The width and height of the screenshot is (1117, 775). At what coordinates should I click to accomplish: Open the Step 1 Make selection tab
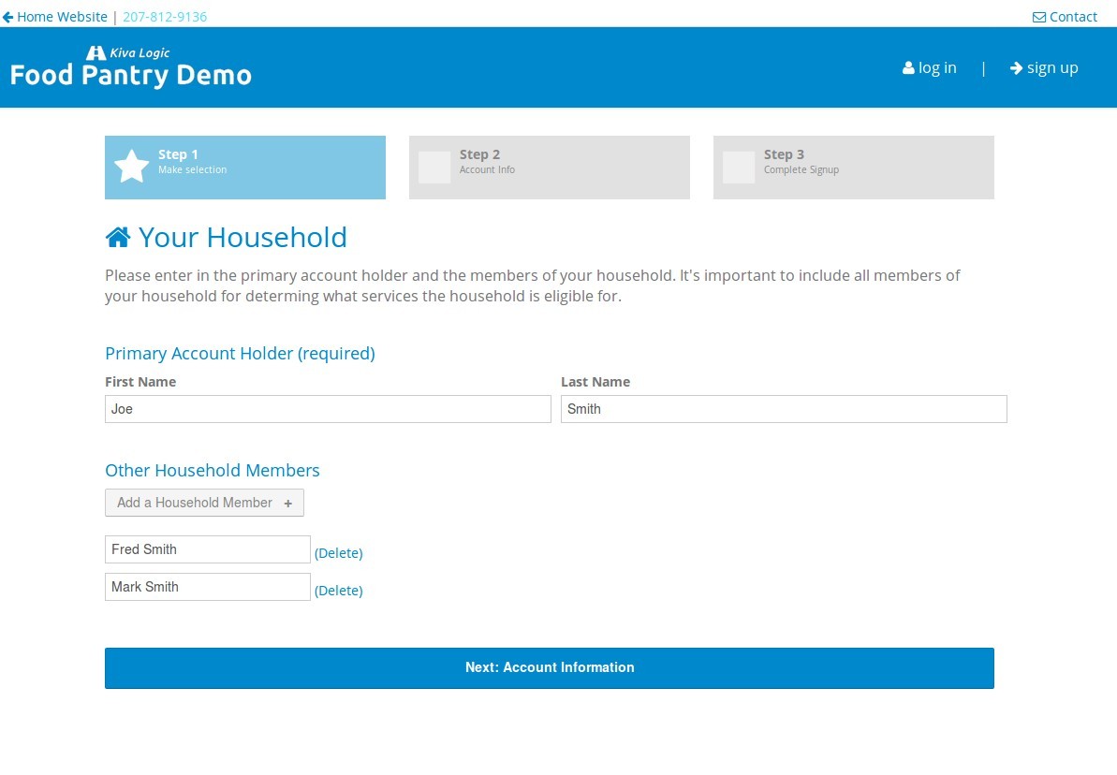click(245, 168)
